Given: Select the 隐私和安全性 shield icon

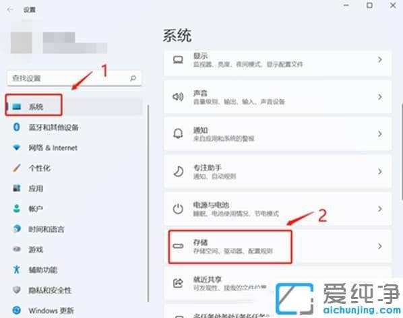Looking at the screenshot, I should point(17,290).
